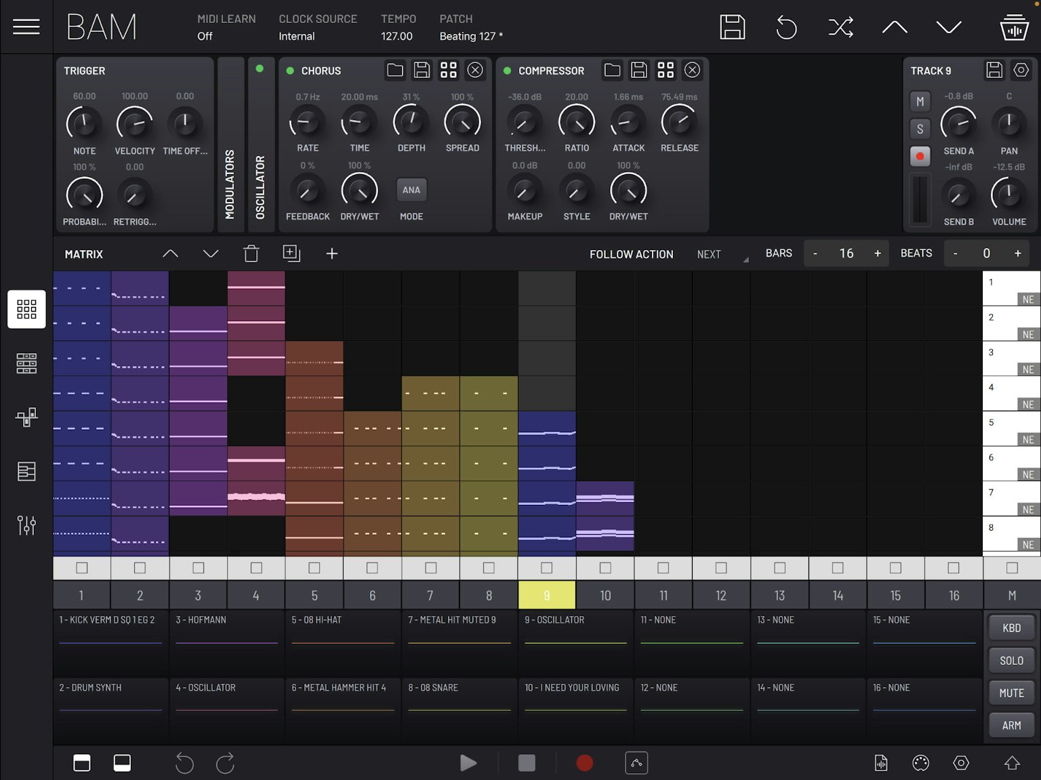Open the mixer faders view in the left sidebar
The image size is (1041, 780).
(x=26, y=525)
